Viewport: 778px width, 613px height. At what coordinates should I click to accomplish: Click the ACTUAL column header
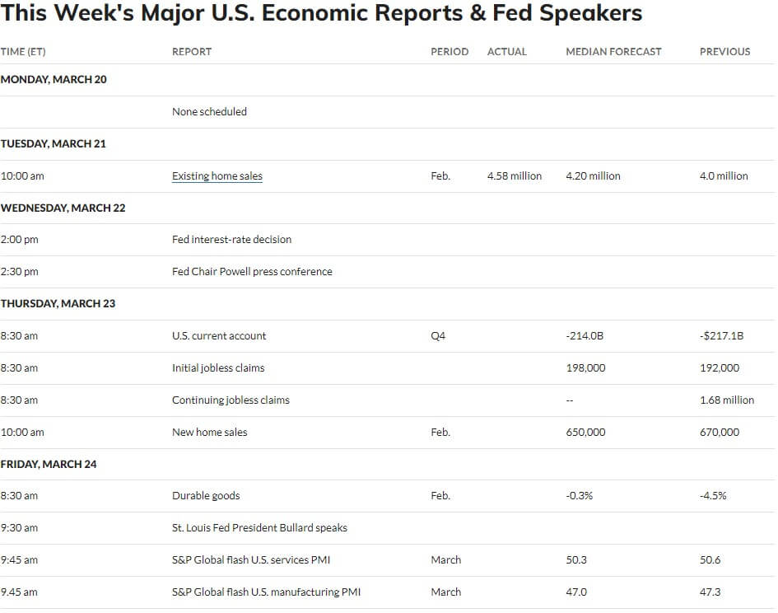tap(506, 52)
